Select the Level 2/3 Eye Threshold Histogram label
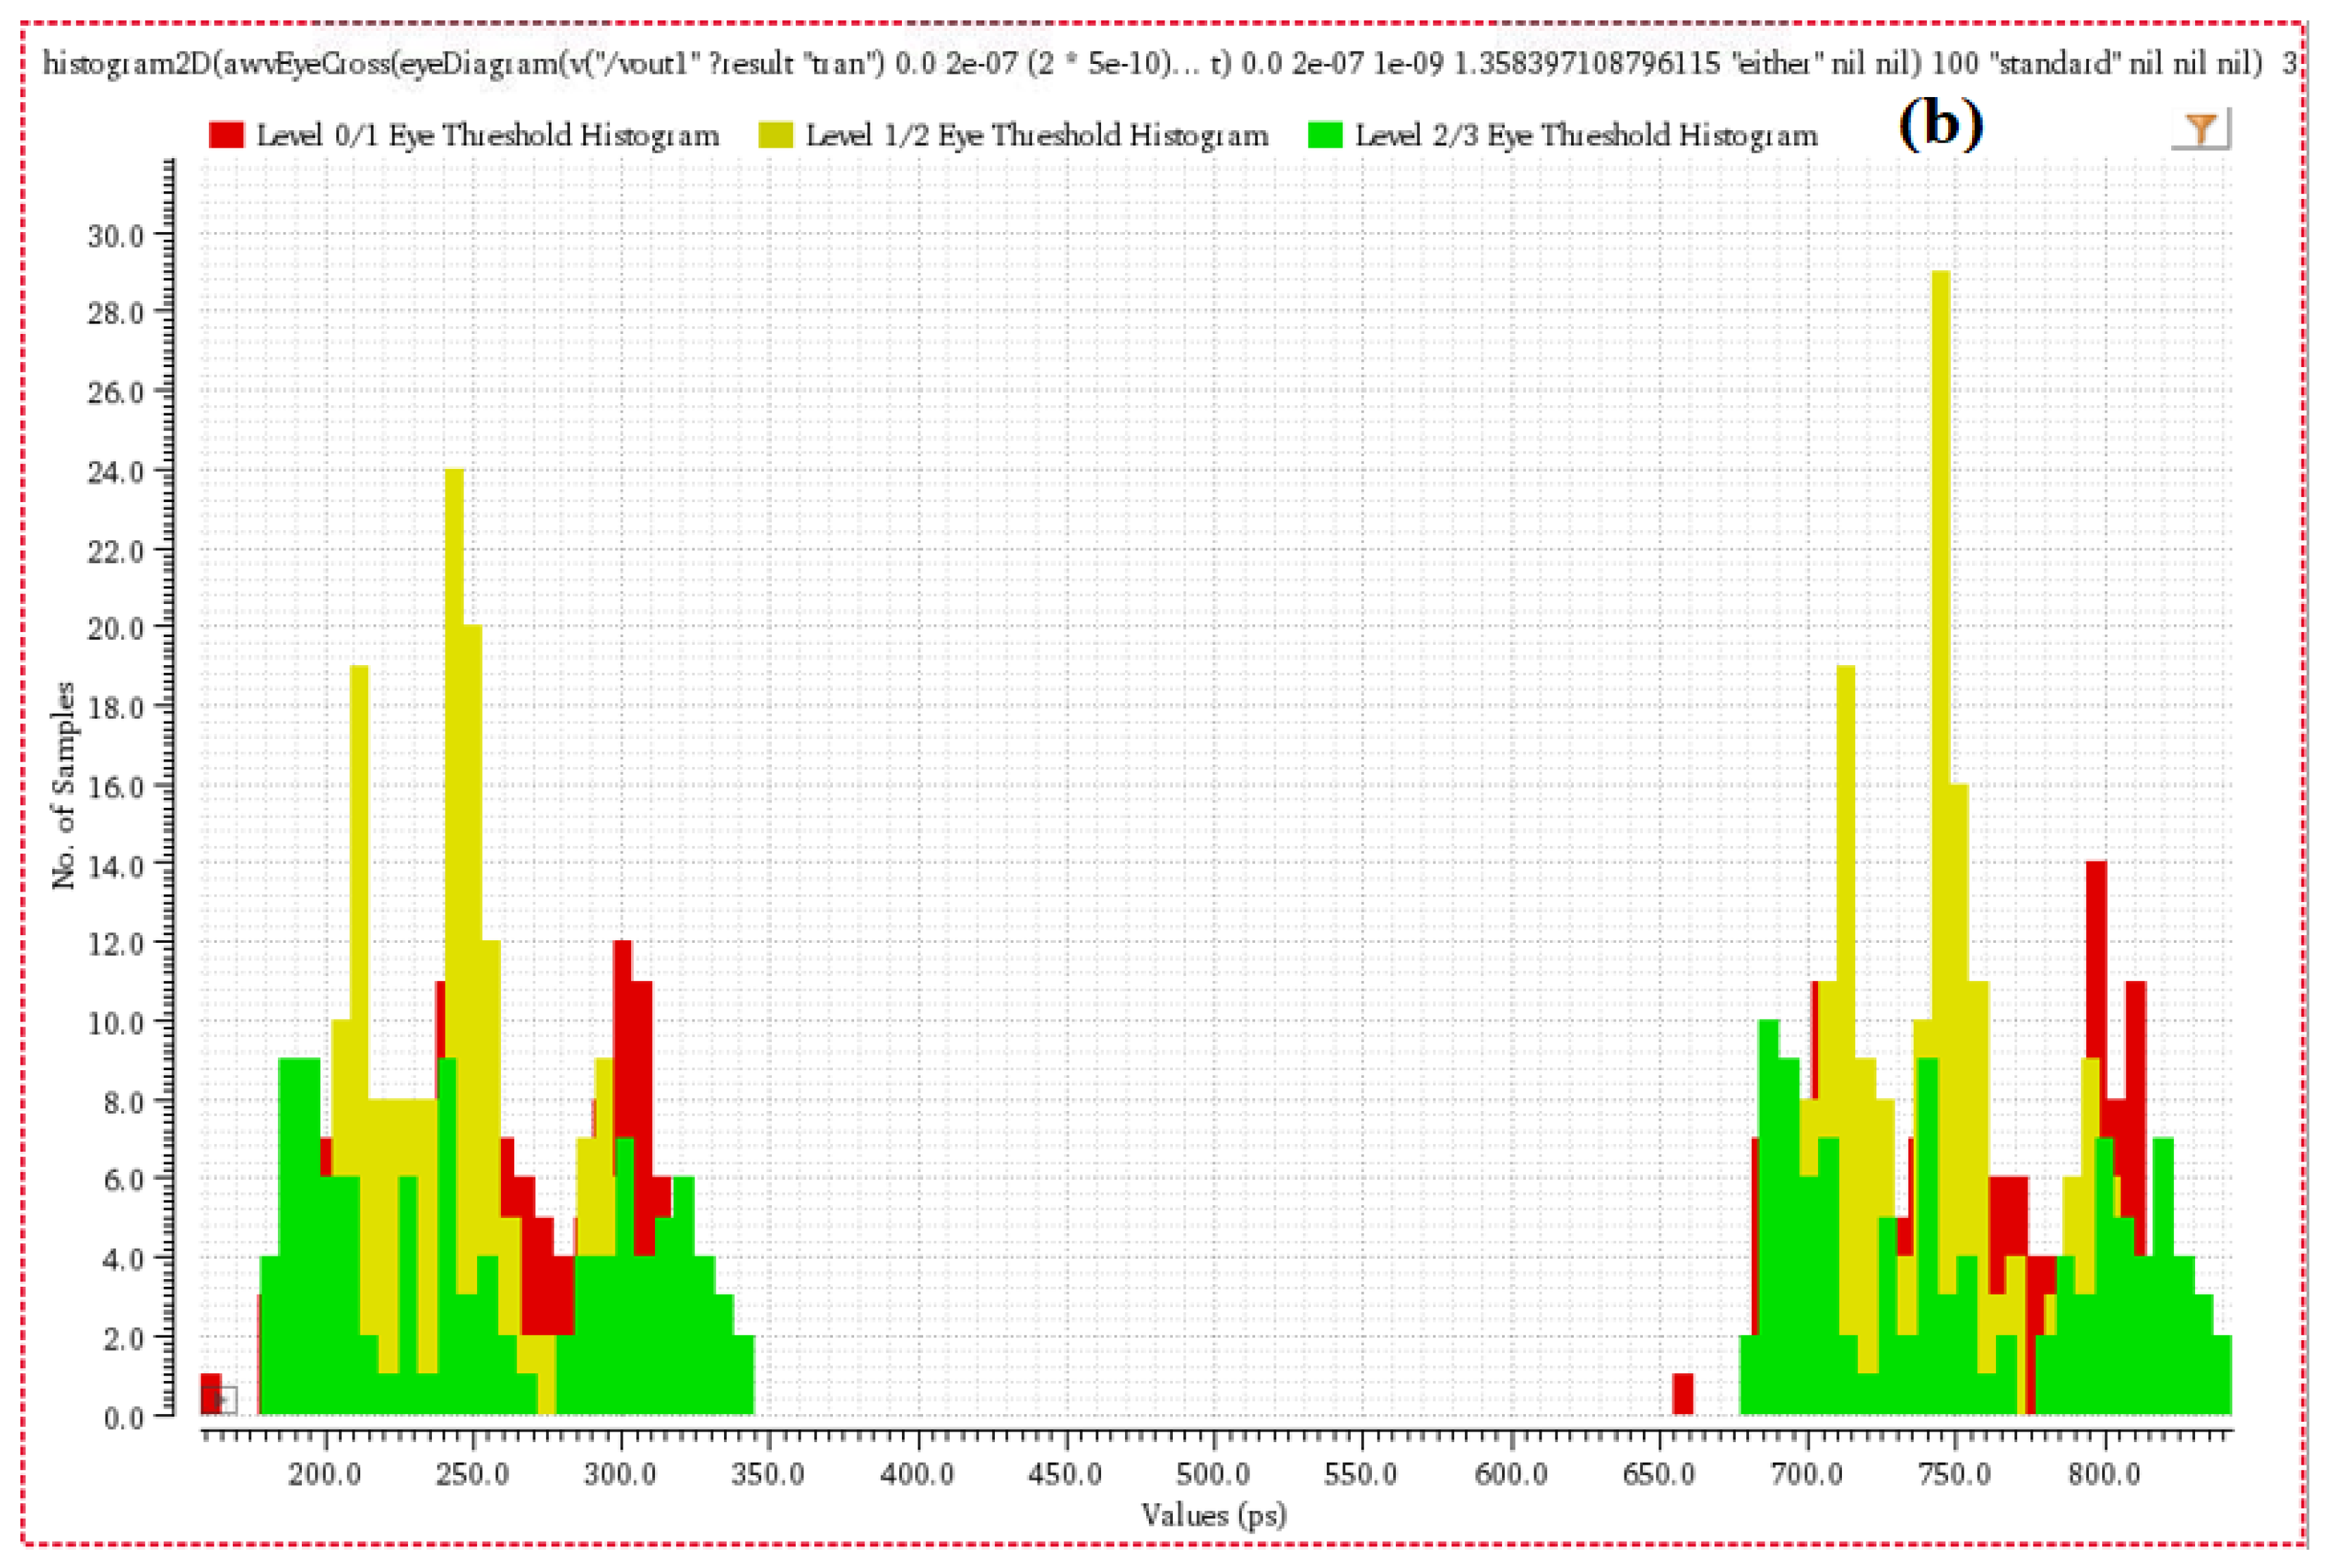2333x1568 pixels. point(1586,135)
